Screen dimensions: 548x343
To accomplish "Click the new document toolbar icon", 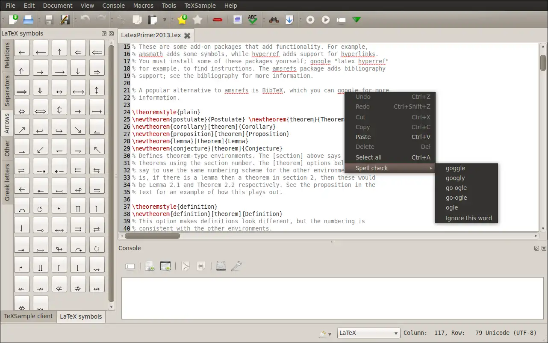I will tap(13, 20).
